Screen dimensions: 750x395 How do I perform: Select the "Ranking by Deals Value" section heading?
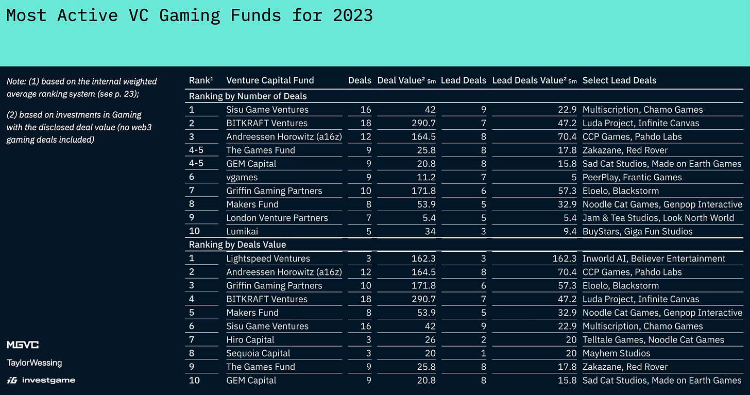click(237, 245)
